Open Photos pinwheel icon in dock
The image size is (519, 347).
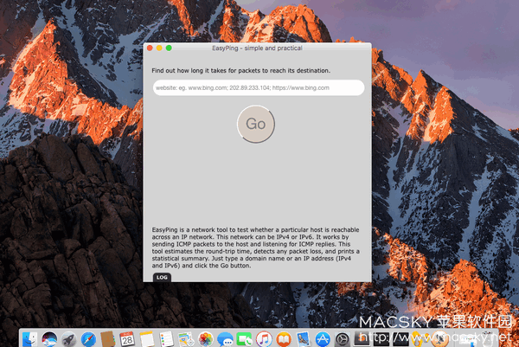click(206, 339)
